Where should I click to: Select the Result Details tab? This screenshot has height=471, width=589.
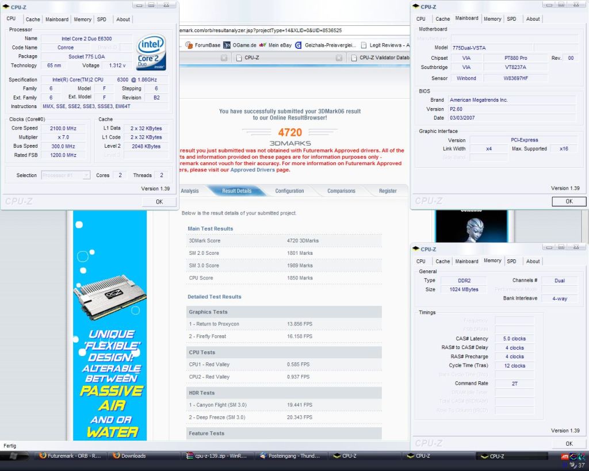(236, 191)
